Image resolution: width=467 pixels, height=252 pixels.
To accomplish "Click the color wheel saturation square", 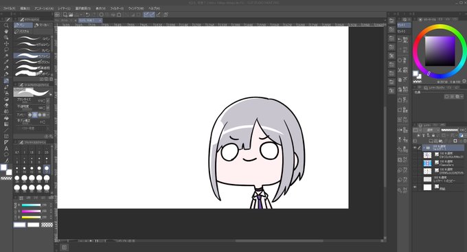I will tap(440, 51).
